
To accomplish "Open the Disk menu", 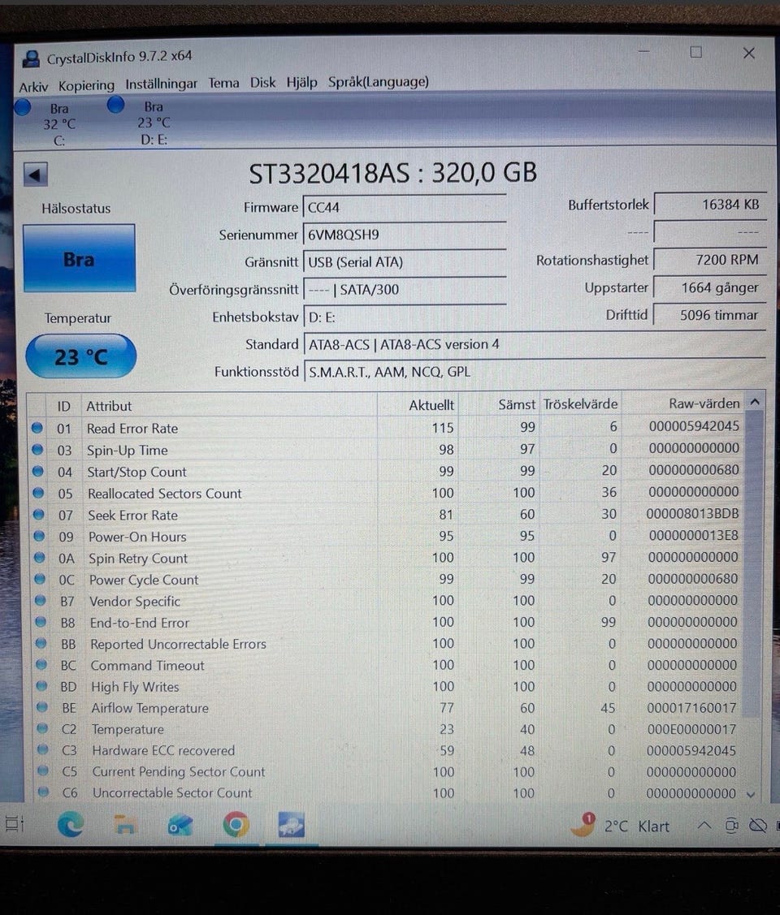I will pyautogui.click(x=262, y=82).
